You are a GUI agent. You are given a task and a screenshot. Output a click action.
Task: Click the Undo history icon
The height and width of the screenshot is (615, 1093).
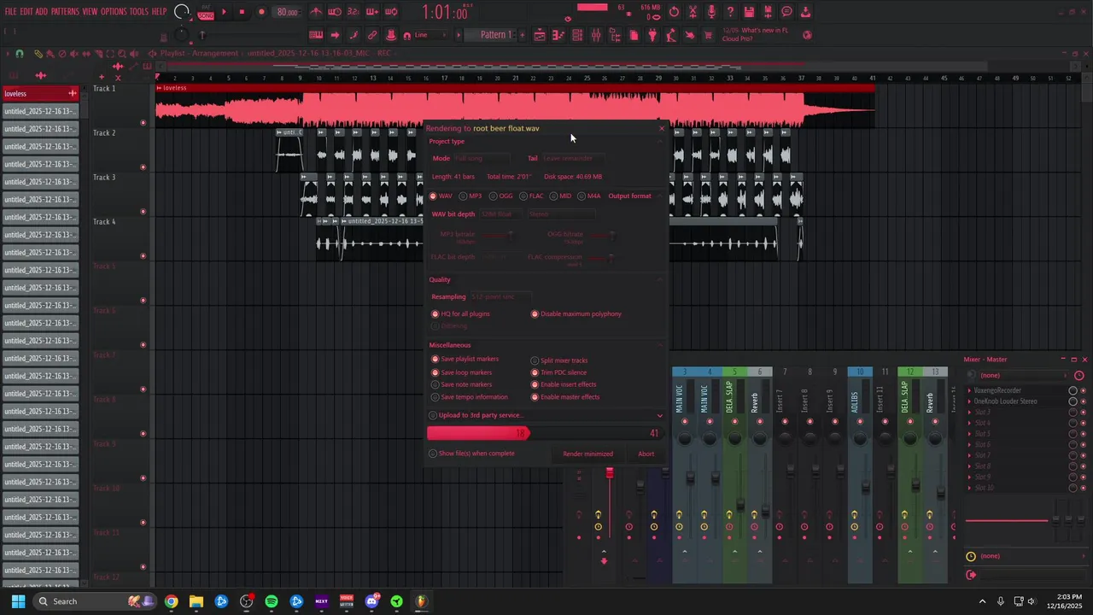point(674,12)
